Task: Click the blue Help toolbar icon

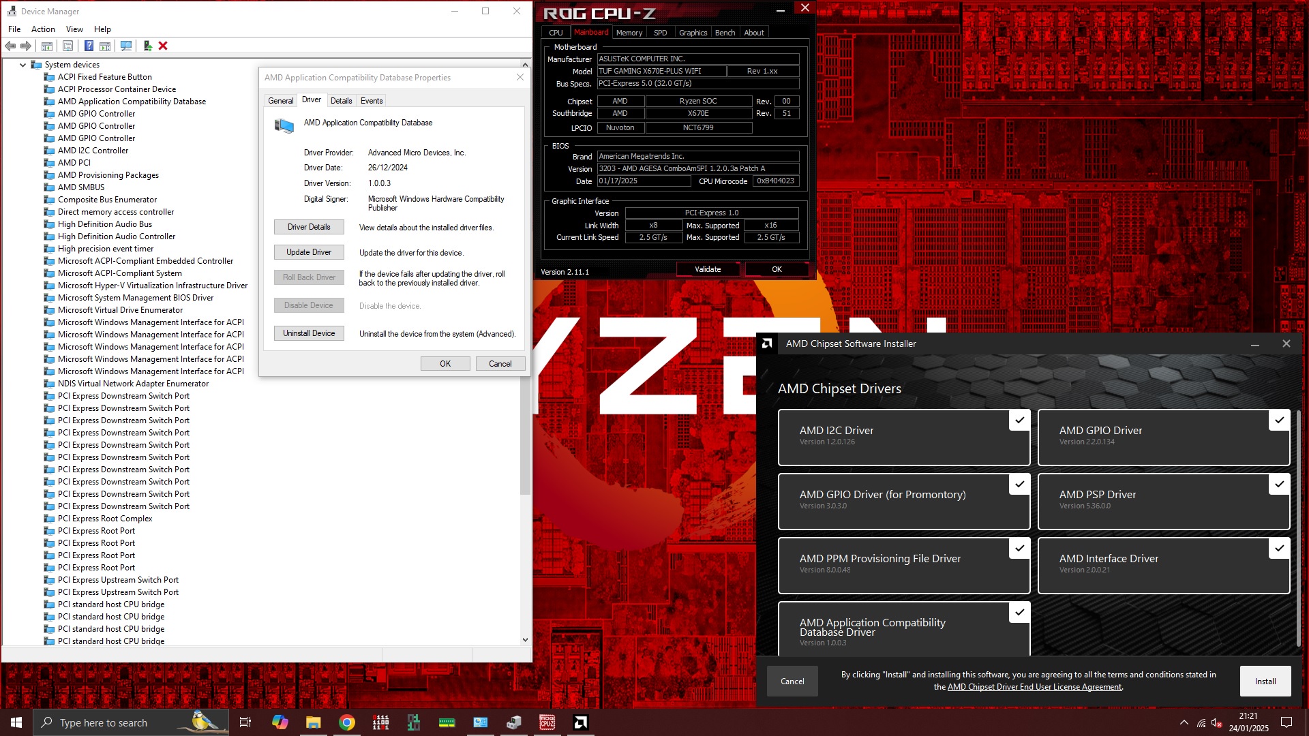Action: (x=89, y=46)
